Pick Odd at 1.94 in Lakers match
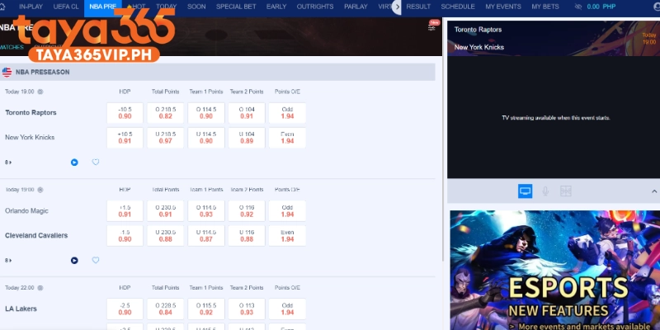The width and height of the screenshot is (660, 330). pyautogui.click(x=287, y=309)
